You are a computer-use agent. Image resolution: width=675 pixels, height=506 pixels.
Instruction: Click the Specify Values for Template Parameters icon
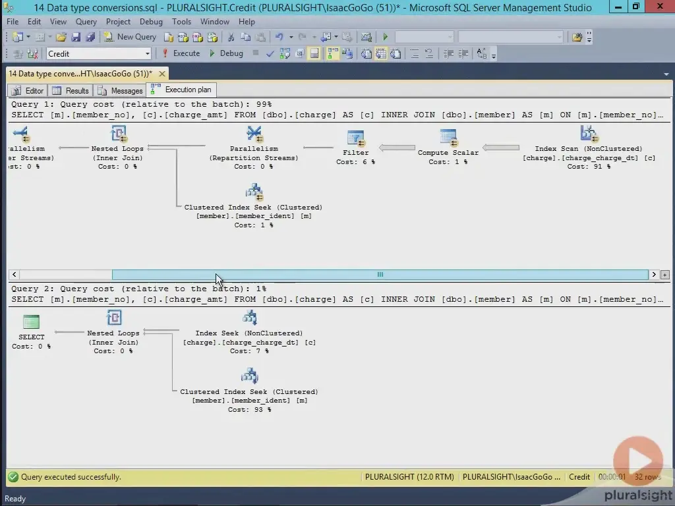click(x=482, y=54)
